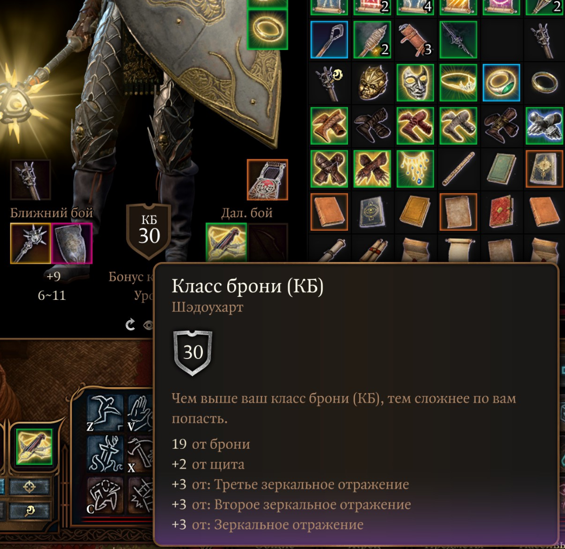Click the blue-glowing steel gauntlets
The image size is (565, 549).
click(x=544, y=126)
